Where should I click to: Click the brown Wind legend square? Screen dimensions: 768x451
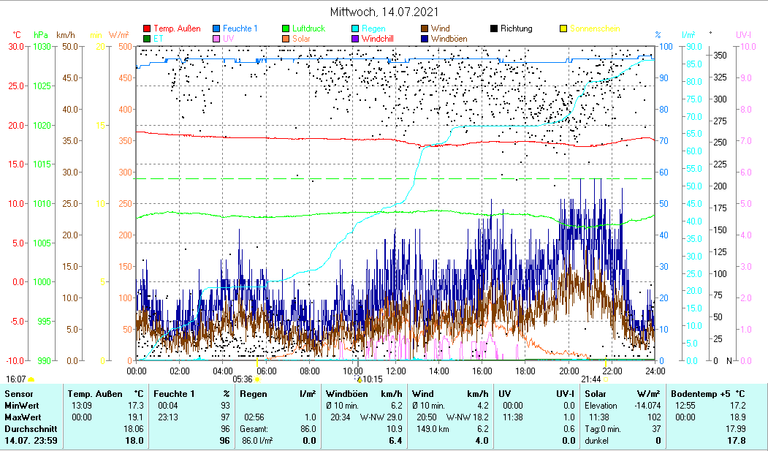(425, 29)
